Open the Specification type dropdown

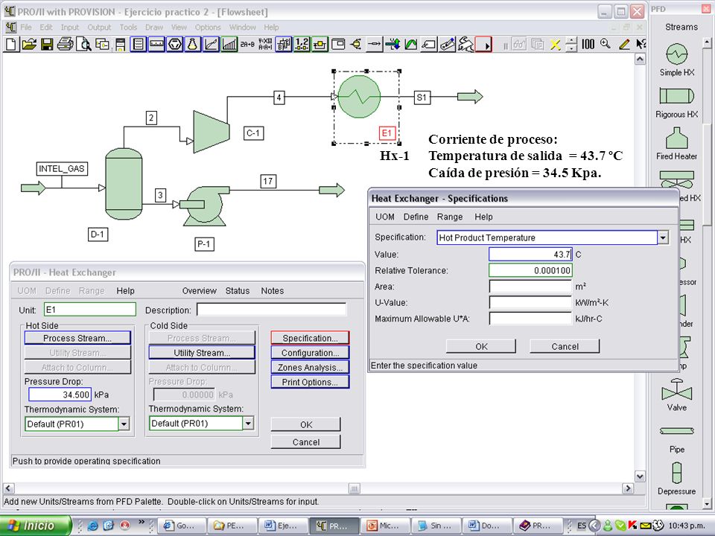coord(663,237)
